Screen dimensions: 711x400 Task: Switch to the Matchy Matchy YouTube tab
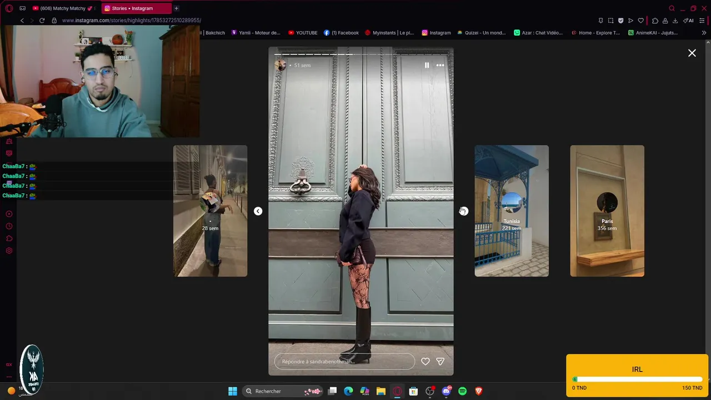(x=63, y=8)
